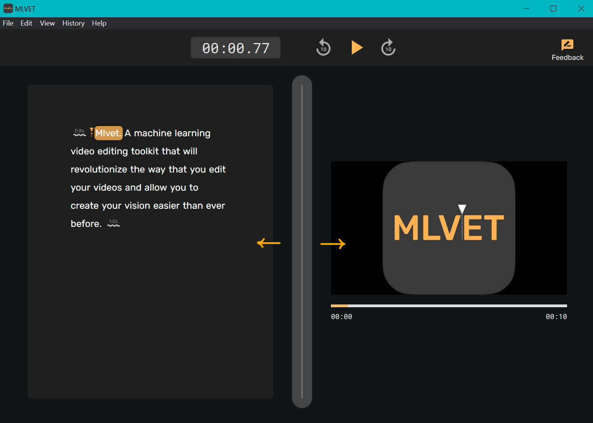Image resolution: width=593 pixels, height=423 pixels.
Task: Open the File menu
Action: coord(8,23)
